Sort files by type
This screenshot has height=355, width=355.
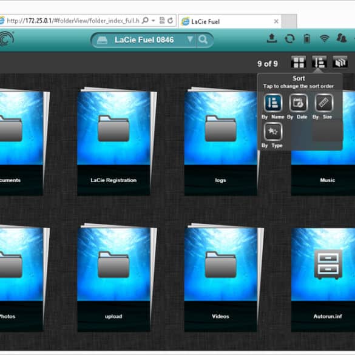(273, 132)
